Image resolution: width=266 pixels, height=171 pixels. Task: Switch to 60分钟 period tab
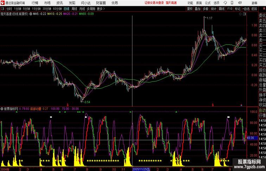[57, 9]
